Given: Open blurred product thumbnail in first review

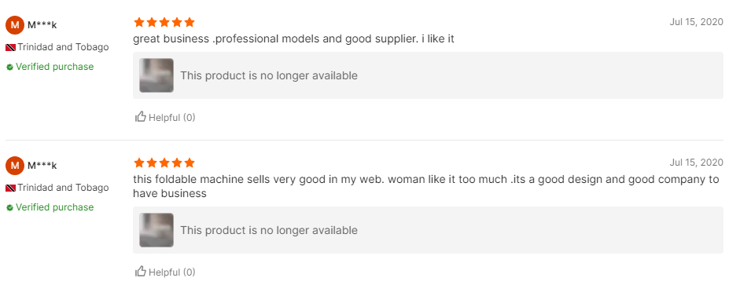Looking at the screenshot, I should point(156,75).
